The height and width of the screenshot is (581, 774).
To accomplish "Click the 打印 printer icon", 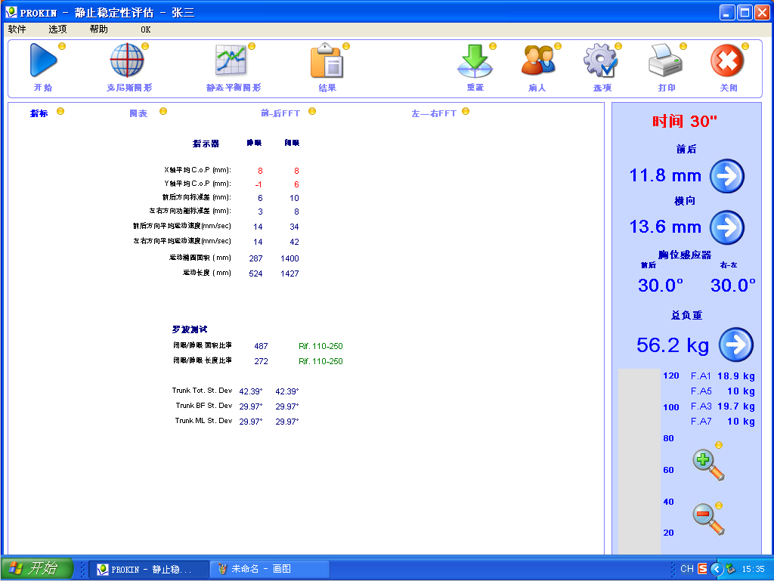I will tap(666, 61).
